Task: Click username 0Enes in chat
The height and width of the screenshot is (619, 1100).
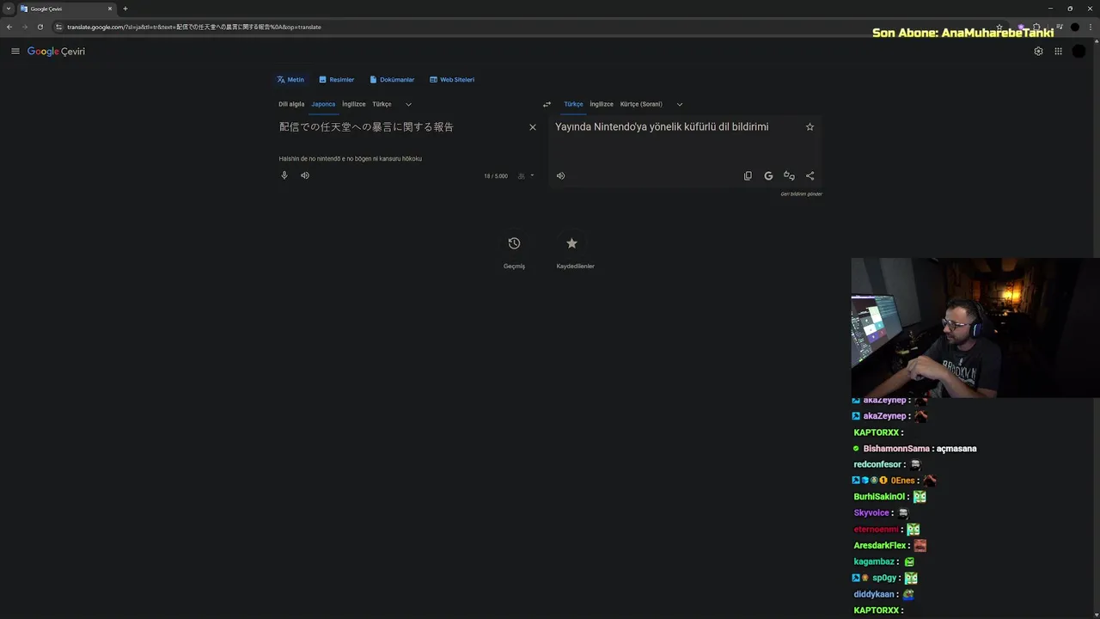Action: [902, 481]
